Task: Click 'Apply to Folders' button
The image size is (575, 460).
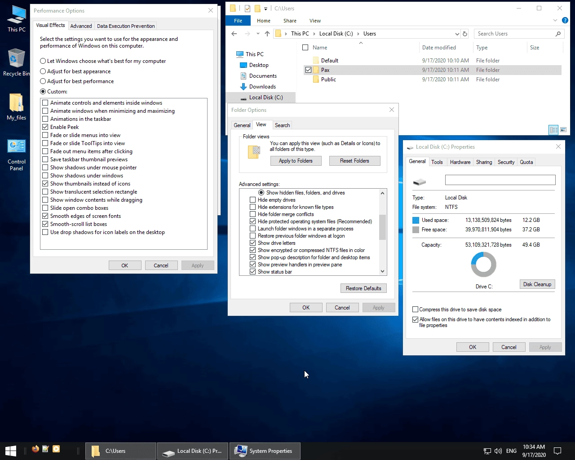Action: point(296,161)
